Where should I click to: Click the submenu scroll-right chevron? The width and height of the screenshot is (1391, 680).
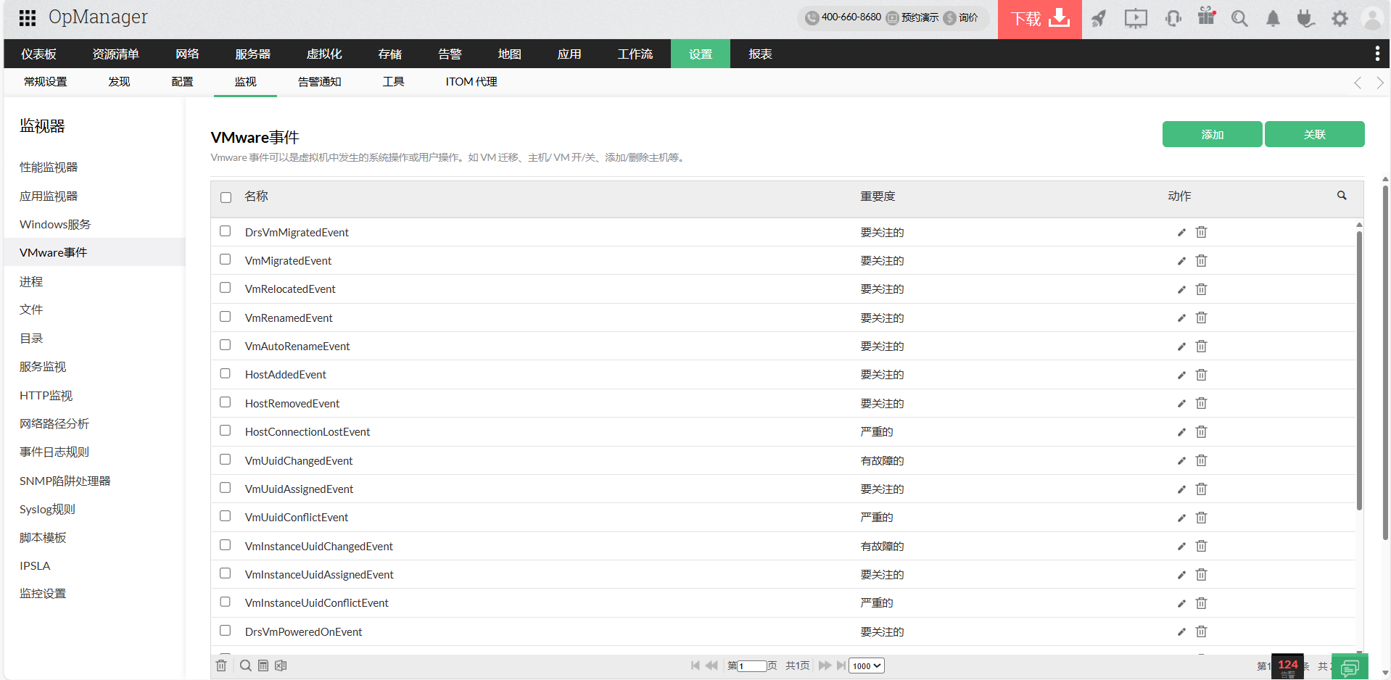tap(1379, 83)
